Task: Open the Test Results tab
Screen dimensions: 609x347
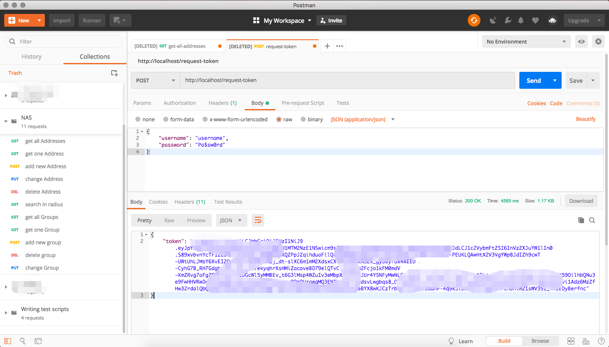Action: coord(228,202)
